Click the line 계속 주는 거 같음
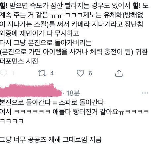 pos(72,15)
